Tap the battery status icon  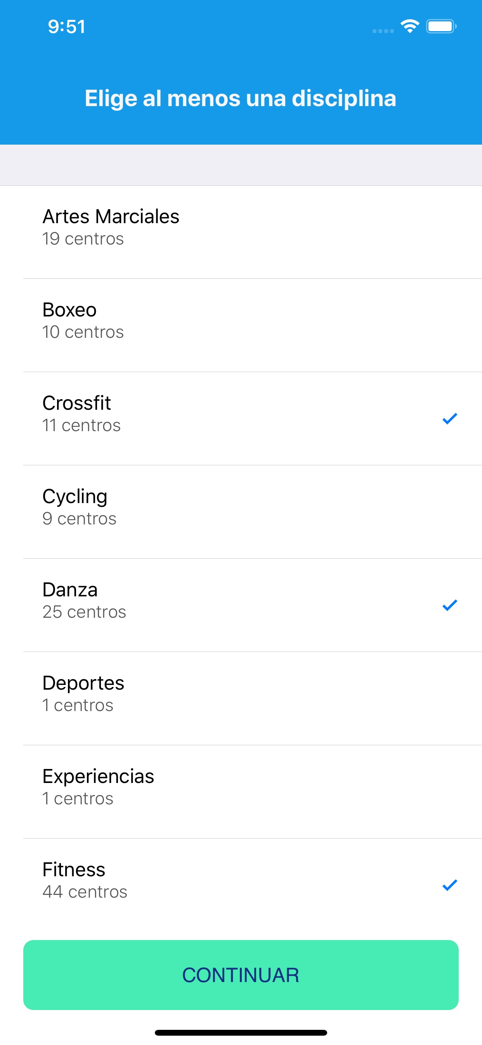tap(441, 26)
